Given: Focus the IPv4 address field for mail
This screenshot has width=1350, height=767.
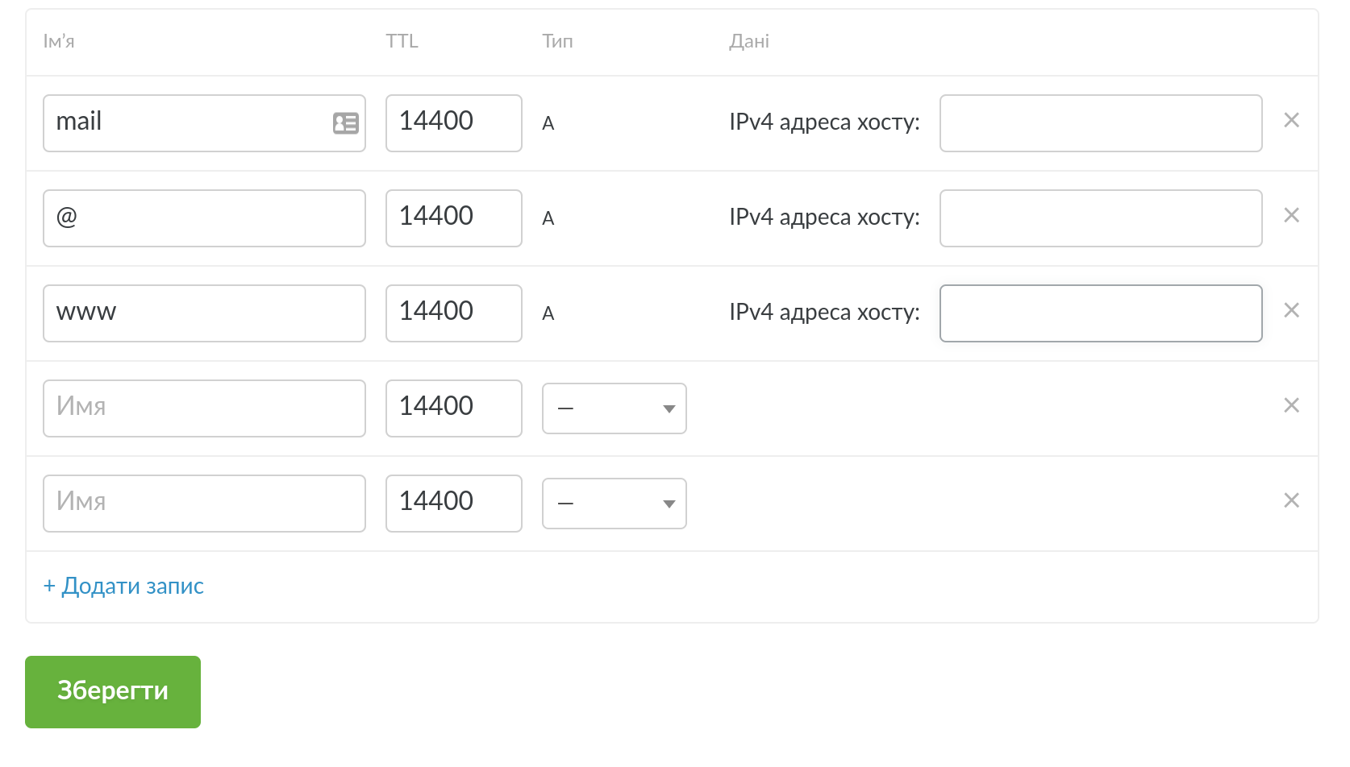Looking at the screenshot, I should 1100,123.
